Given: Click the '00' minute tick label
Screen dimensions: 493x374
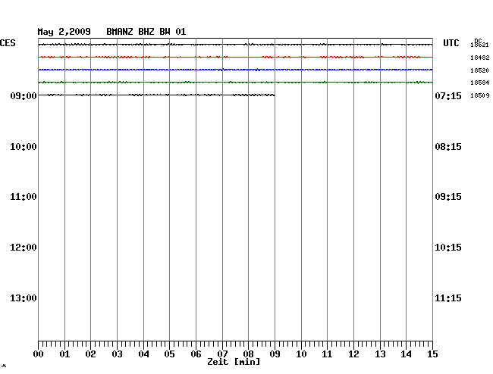Looking at the screenshot, I should 39,354.
